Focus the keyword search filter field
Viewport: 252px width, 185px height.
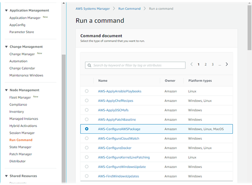click(135, 65)
